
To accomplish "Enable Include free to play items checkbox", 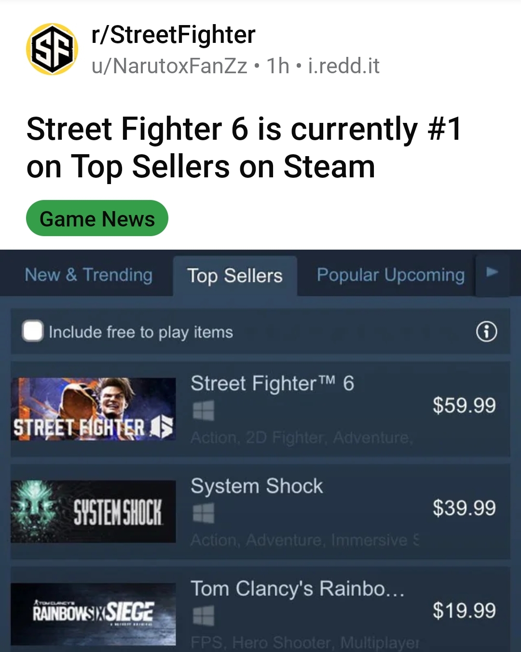I will [x=33, y=331].
